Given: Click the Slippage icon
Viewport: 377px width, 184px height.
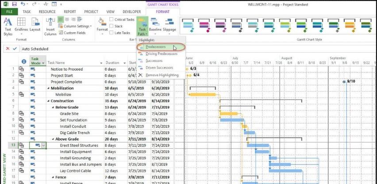Looking at the screenshot, I should click(x=170, y=26).
